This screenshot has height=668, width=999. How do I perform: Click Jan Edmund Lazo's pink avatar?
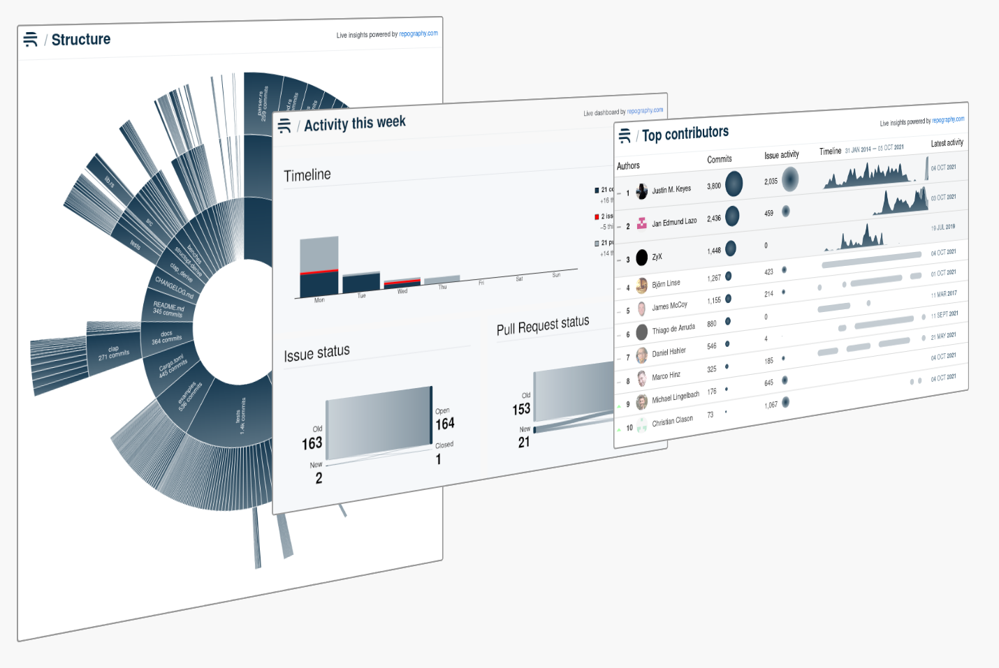pyautogui.click(x=641, y=224)
